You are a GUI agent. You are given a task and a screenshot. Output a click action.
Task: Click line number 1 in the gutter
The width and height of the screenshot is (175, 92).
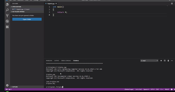coord(49,7)
